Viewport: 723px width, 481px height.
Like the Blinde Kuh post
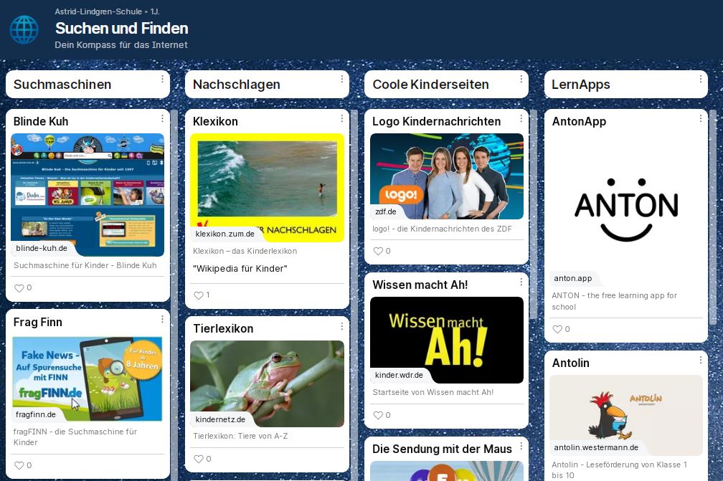pyautogui.click(x=19, y=288)
